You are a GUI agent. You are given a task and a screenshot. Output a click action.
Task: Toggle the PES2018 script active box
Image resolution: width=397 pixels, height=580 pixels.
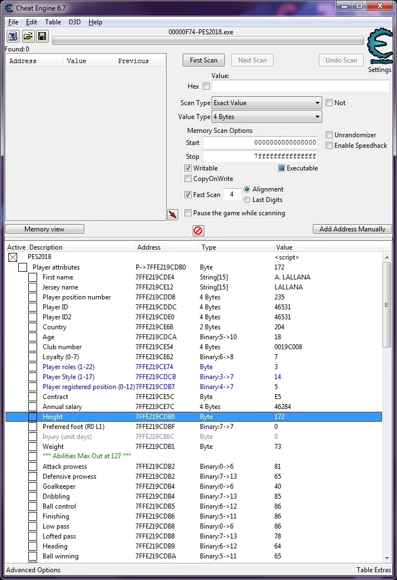coord(13,257)
